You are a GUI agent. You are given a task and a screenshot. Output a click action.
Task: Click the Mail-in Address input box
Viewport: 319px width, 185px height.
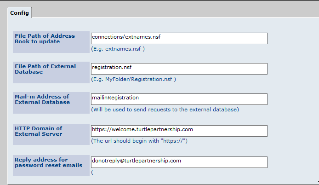click(x=179, y=99)
